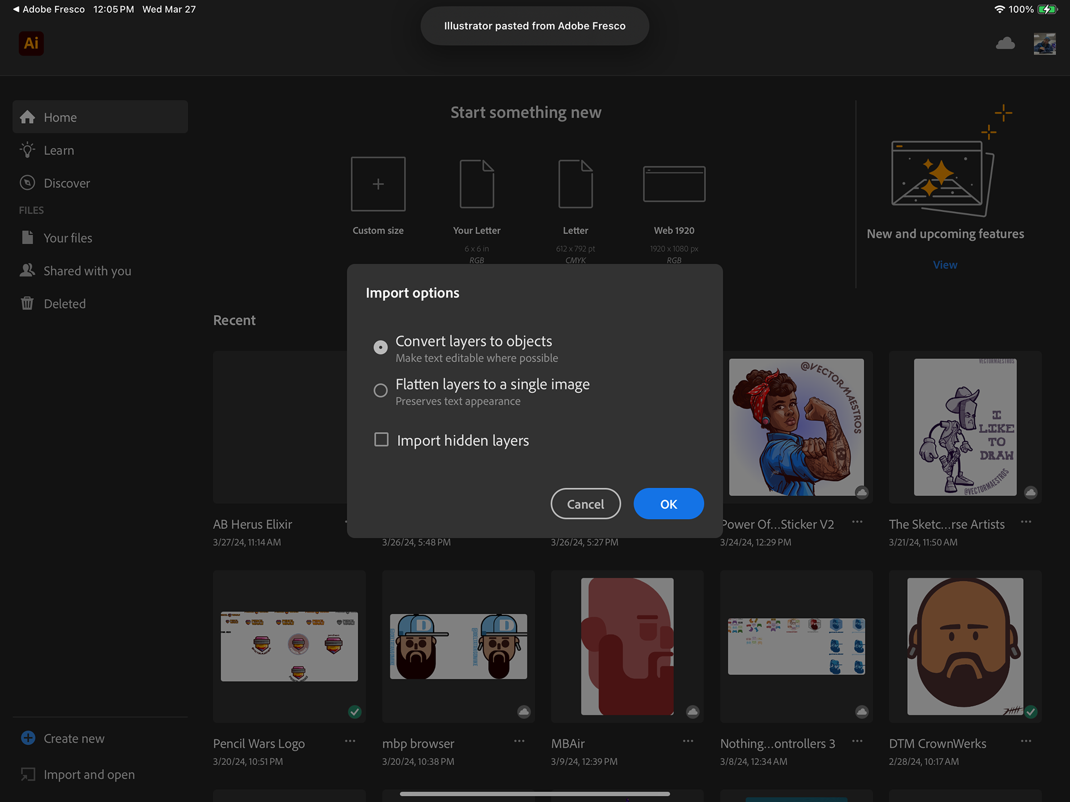Open the user profile avatar

coord(1044,43)
